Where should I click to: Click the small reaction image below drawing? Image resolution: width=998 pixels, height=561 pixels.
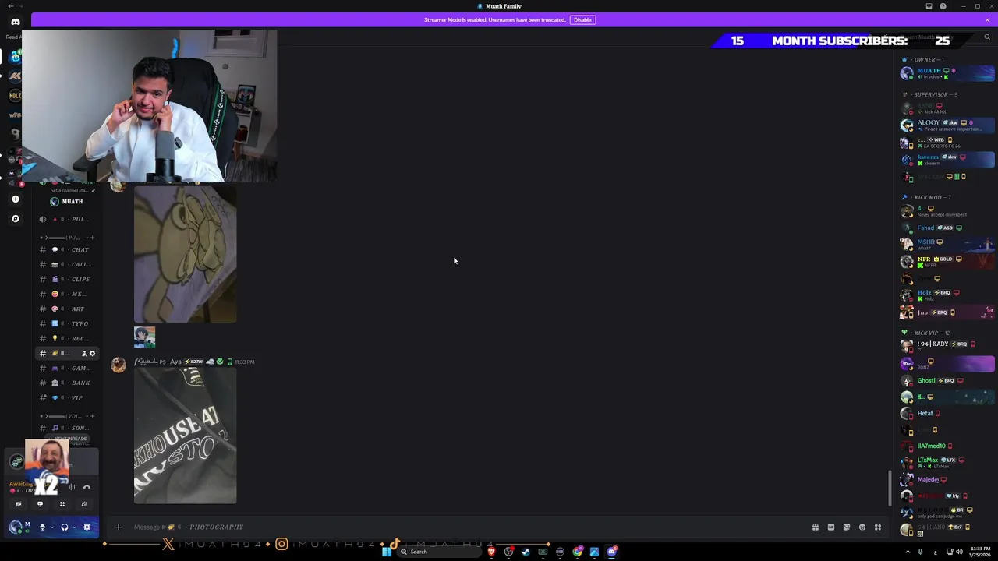(x=144, y=337)
